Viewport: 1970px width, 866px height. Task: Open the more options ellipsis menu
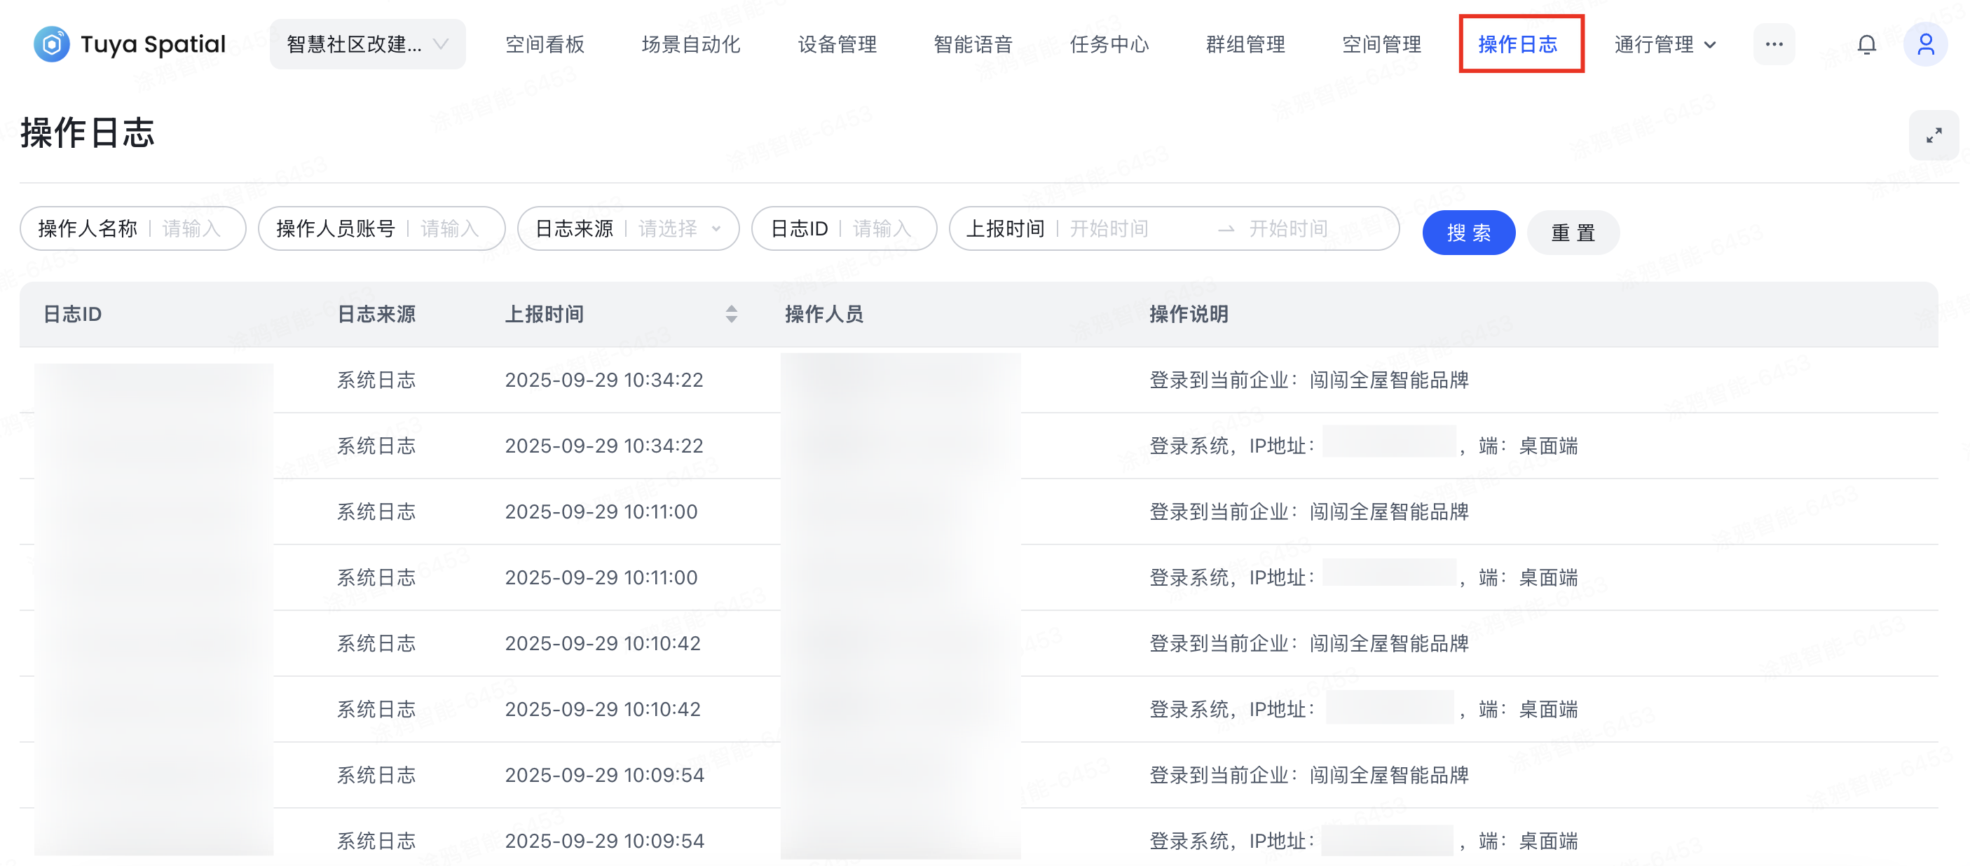coord(1774,44)
